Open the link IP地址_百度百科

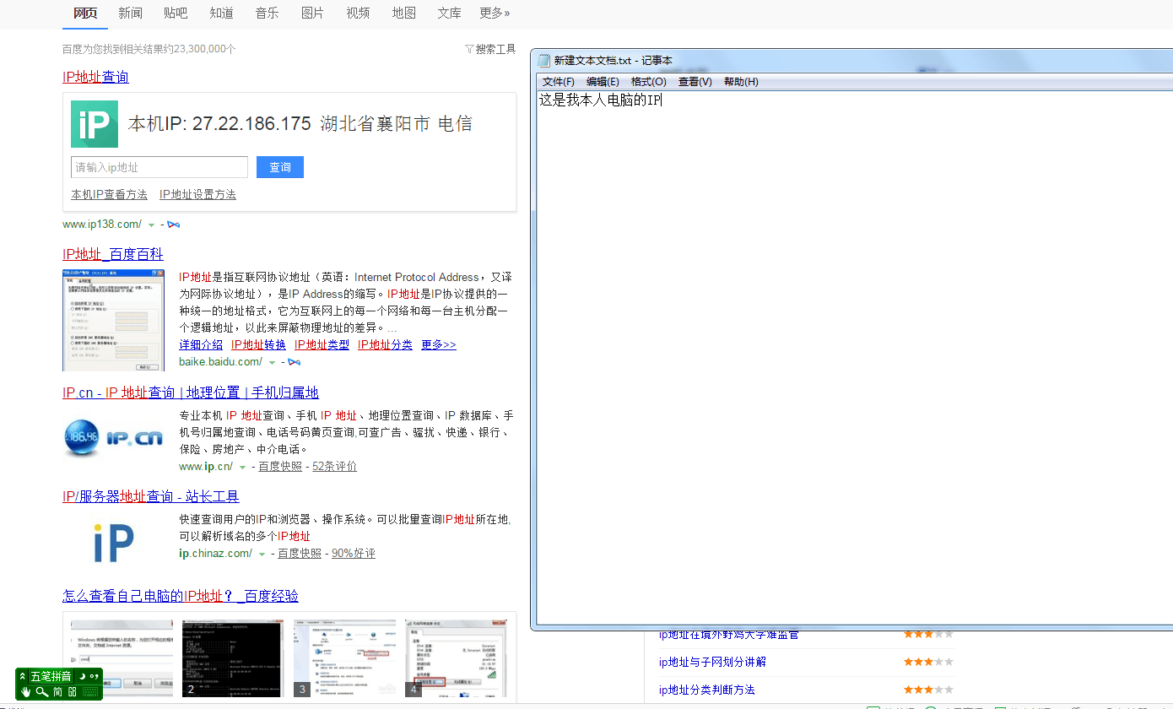coord(112,253)
